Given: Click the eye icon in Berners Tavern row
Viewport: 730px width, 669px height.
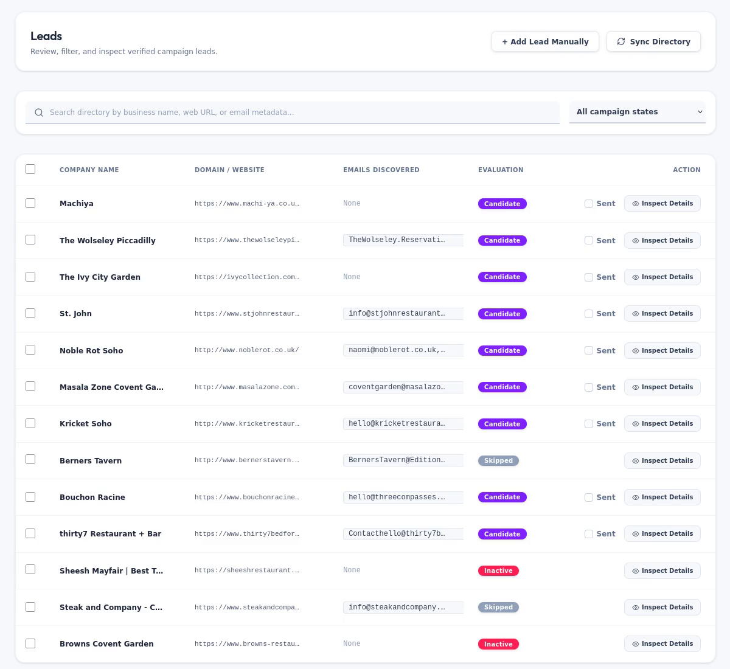Looking at the screenshot, I should 635,461.
